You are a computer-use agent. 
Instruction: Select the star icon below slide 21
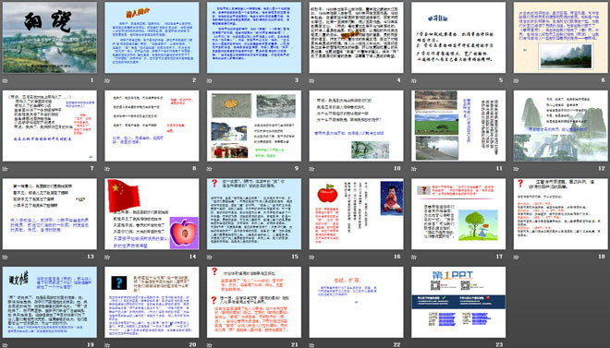click(x=209, y=345)
